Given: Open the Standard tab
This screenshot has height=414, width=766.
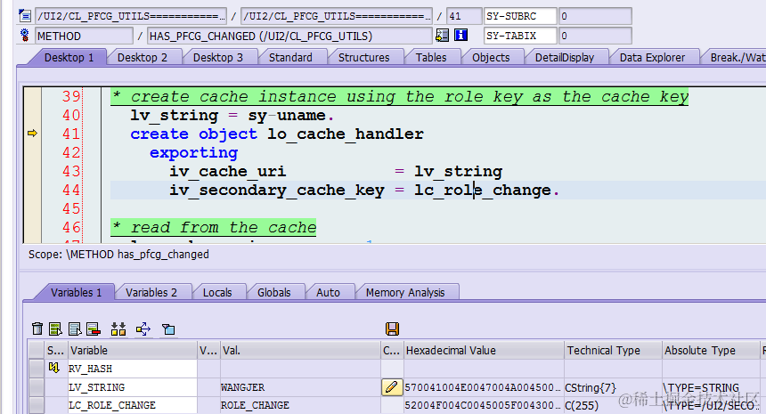Looking at the screenshot, I should tap(290, 58).
